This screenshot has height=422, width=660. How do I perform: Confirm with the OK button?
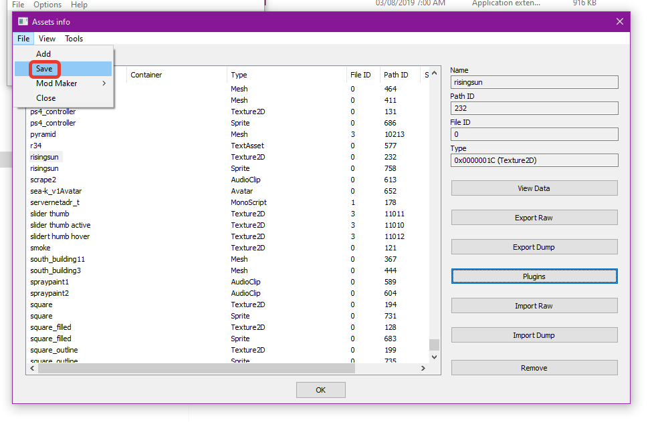[321, 390]
